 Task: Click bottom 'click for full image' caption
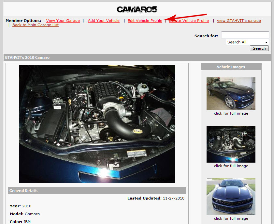point(231,218)
